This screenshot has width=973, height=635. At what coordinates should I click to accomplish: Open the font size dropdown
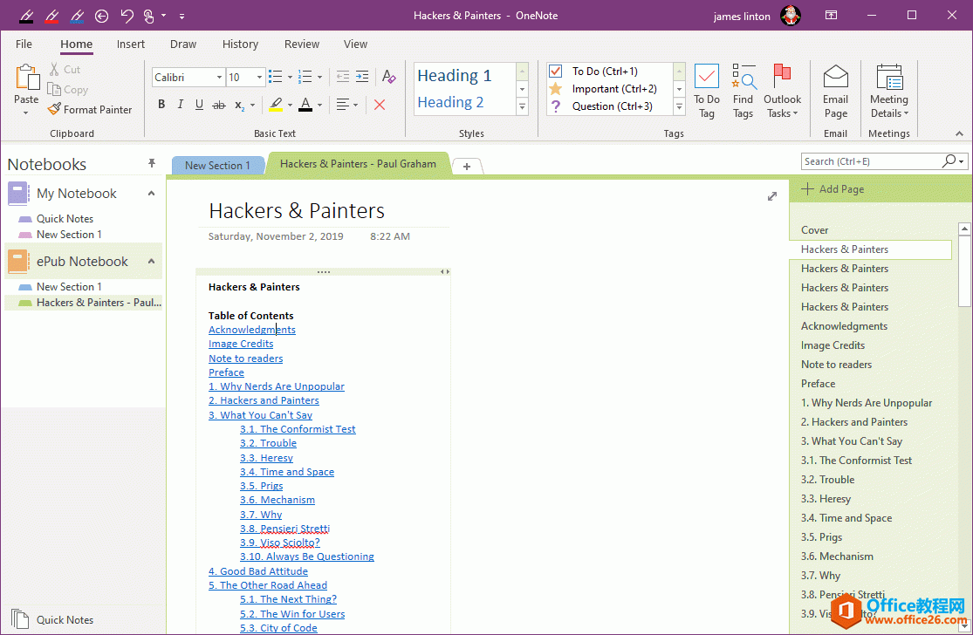[x=257, y=77]
